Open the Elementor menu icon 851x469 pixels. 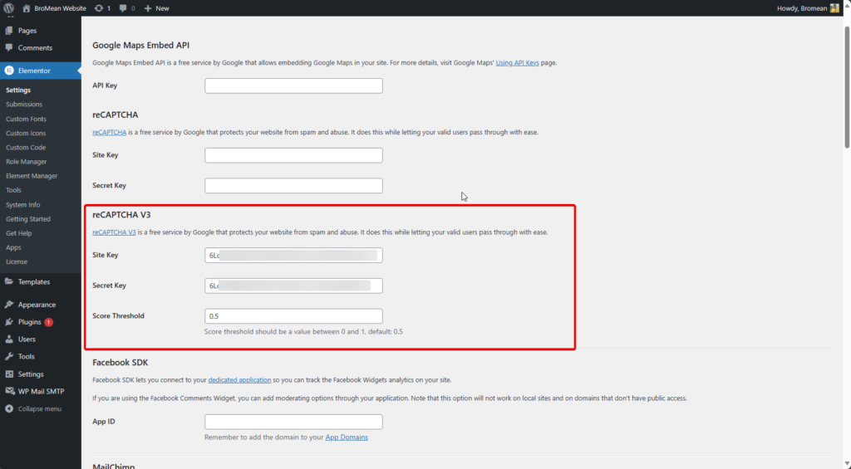tap(9, 71)
